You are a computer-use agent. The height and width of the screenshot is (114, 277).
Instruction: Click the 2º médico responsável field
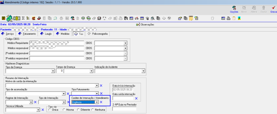(x=57, y=53)
